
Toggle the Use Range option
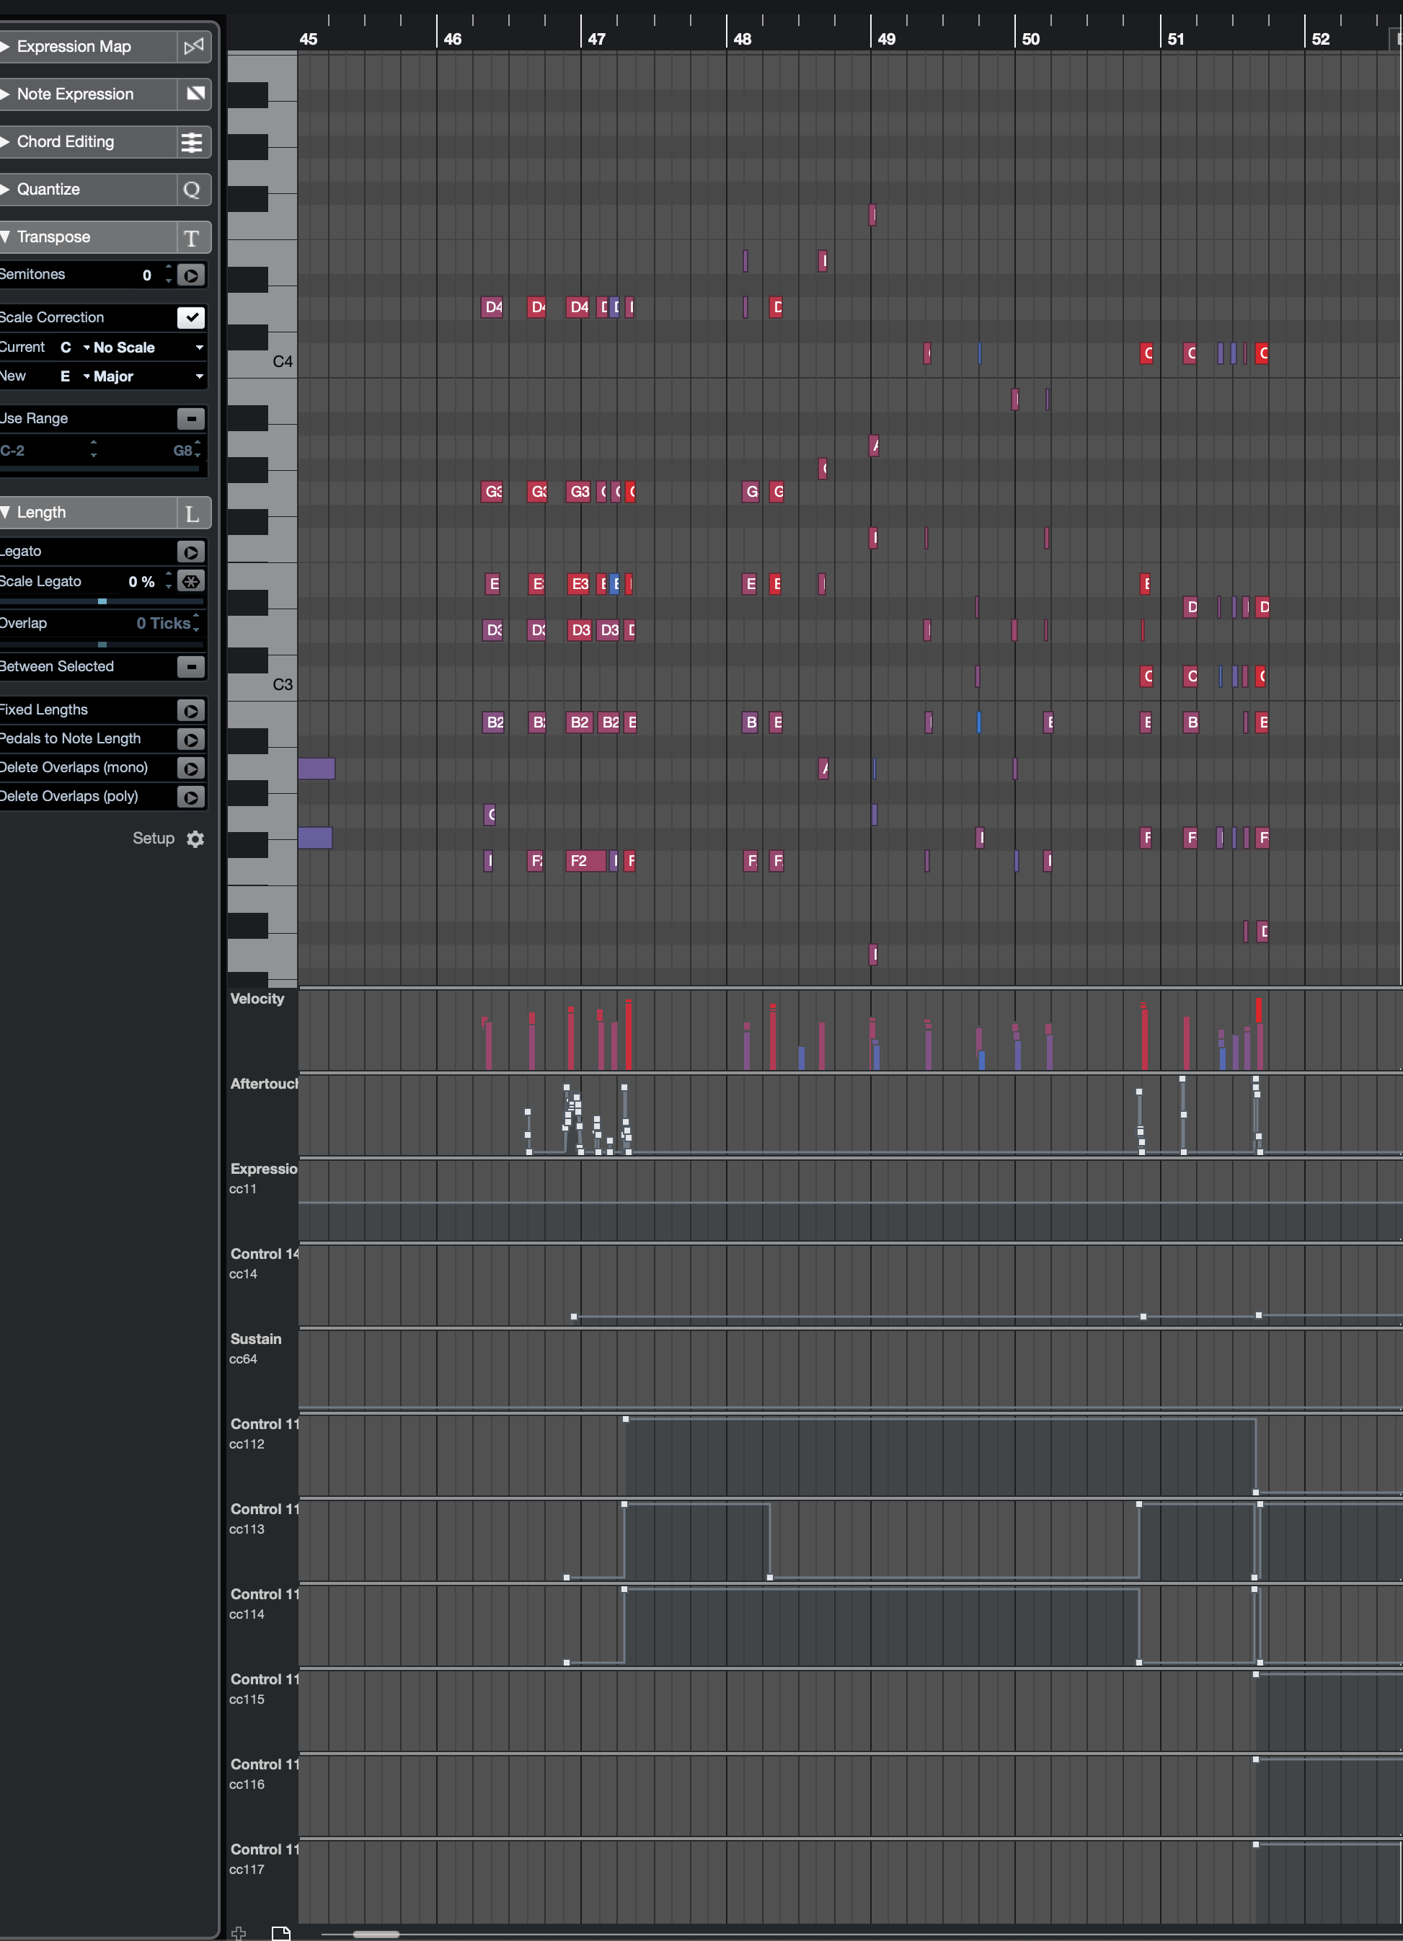click(191, 418)
